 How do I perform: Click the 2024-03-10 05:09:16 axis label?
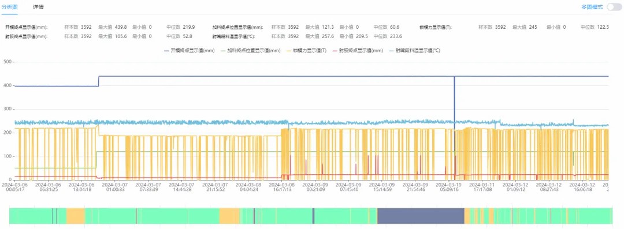pyautogui.click(x=452, y=187)
